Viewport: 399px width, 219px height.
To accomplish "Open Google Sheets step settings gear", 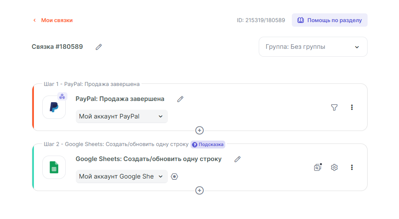I will [x=334, y=167].
